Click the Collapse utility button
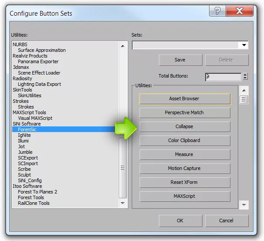 [184, 127]
